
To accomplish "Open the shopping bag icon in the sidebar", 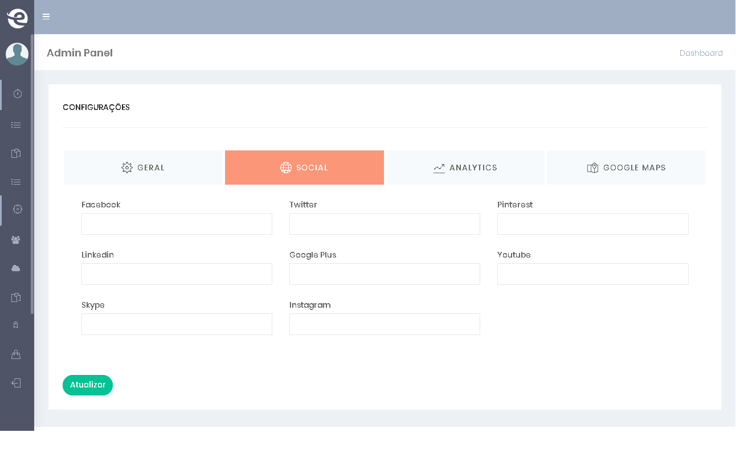I will [x=16, y=354].
